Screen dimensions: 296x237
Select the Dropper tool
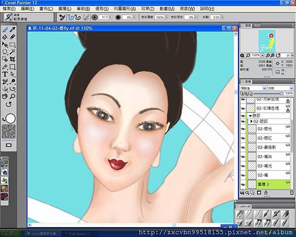(12, 30)
